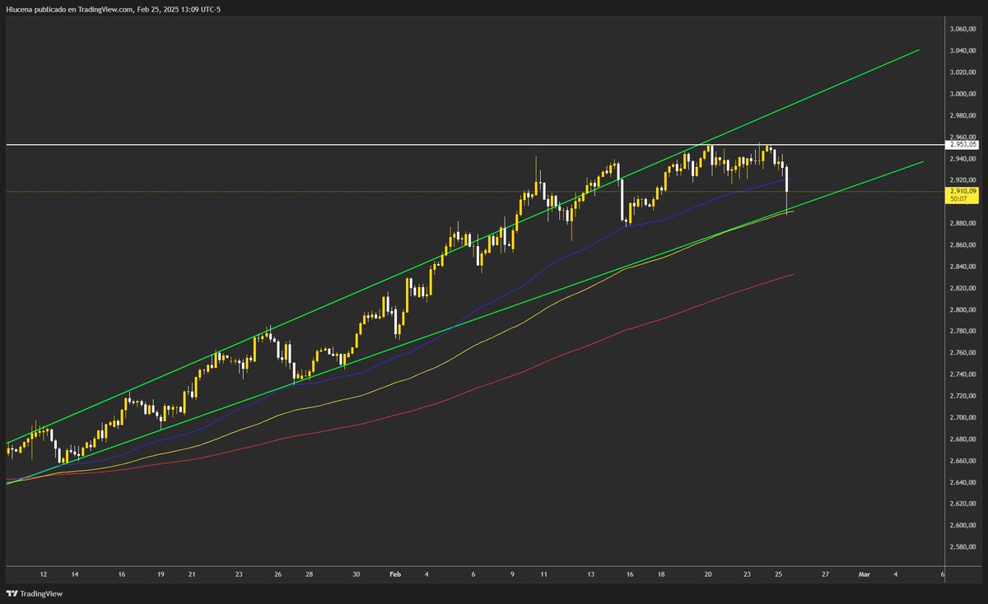Click the 3.060,00 price axis label
This screenshot has height=604, width=988.
[962, 29]
